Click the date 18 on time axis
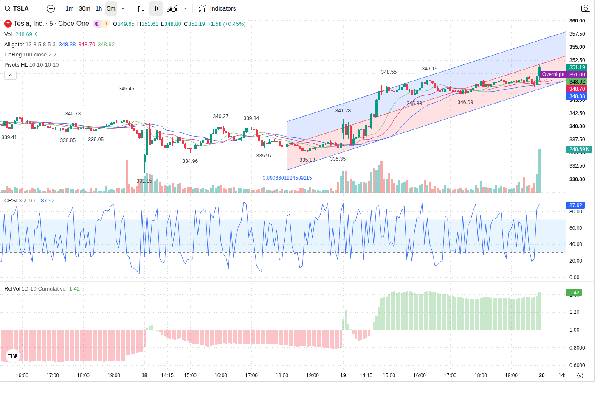The height and width of the screenshot is (403, 603). [x=144, y=375]
